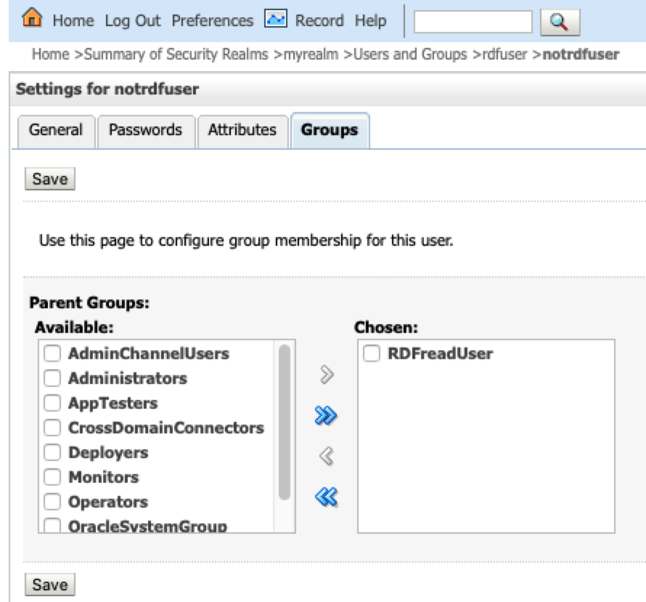646x602 pixels.
Task: Open the General settings tab
Action: tap(56, 131)
